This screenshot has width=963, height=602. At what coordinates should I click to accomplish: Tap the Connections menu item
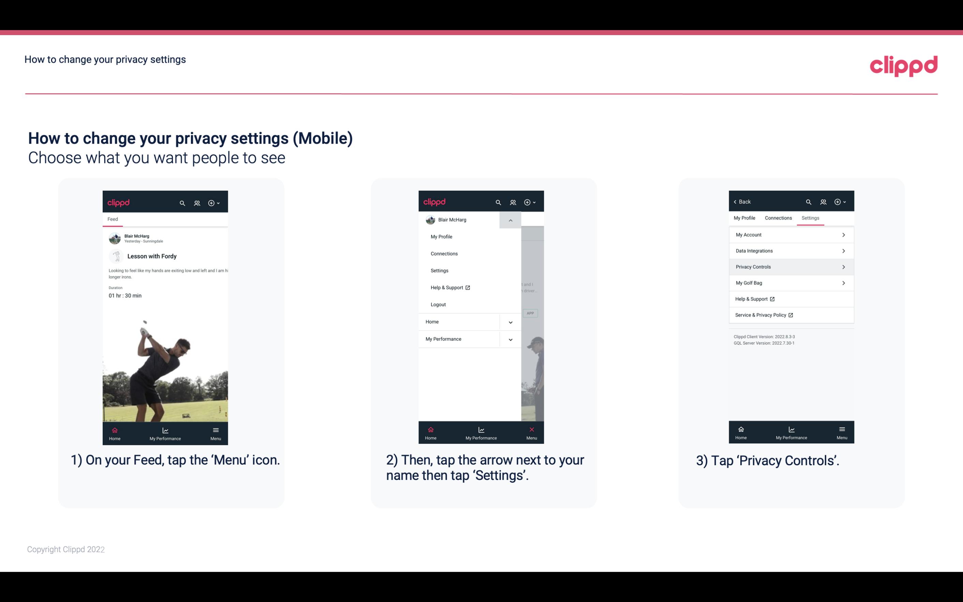coord(444,253)
